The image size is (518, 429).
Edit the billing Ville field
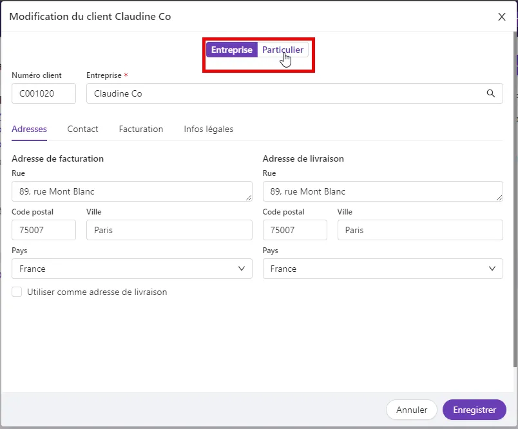click(169, 230)
